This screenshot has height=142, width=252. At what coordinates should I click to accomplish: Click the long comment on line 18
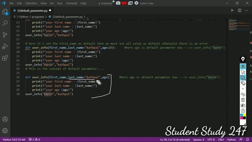click(x=117, y=43)
